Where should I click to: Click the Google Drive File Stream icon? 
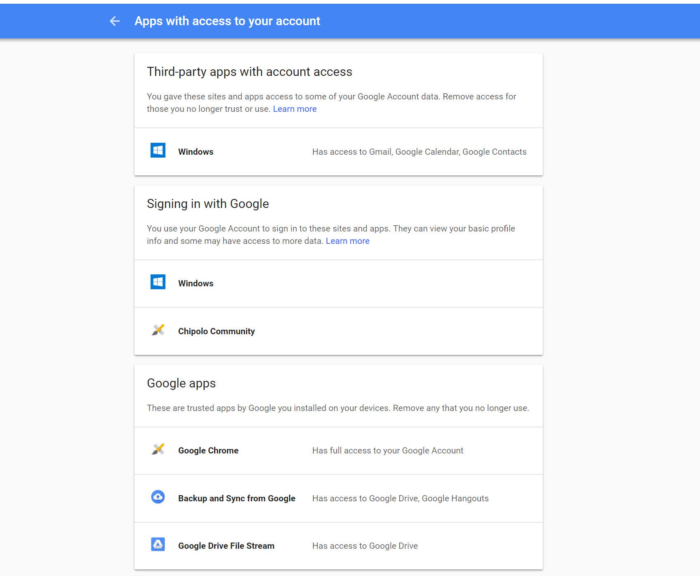click(158, 545)
